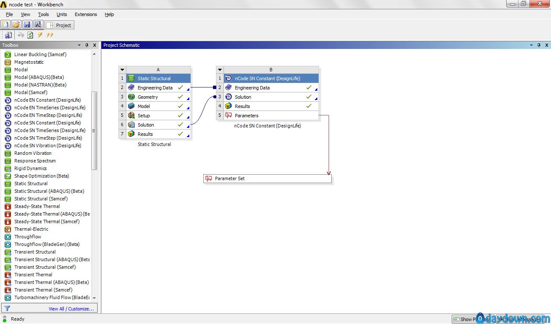The width and height of the screenshot is (551, 324).
Task: Click View All / Customize link
Action: pyautogui.click(x=71, y=309)
